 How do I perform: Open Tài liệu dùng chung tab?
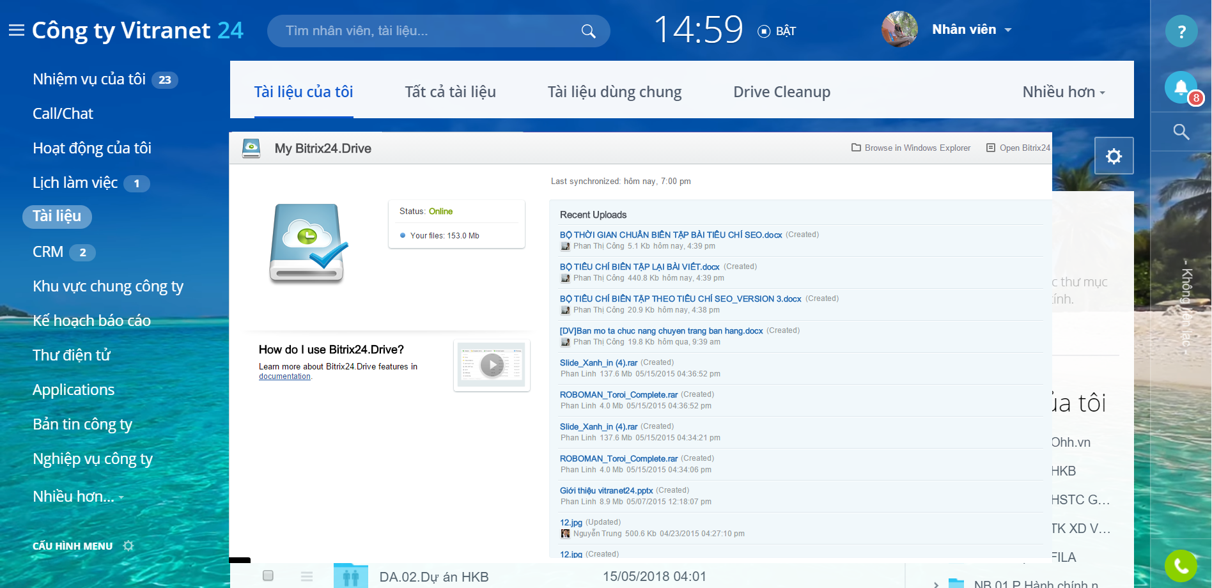pos(614,92)
